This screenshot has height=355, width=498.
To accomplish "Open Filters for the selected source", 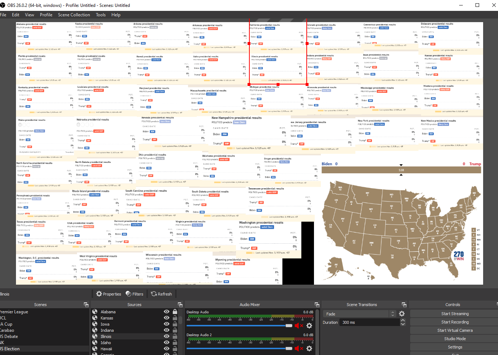I will pyautogui.click(x=134, y=294).
